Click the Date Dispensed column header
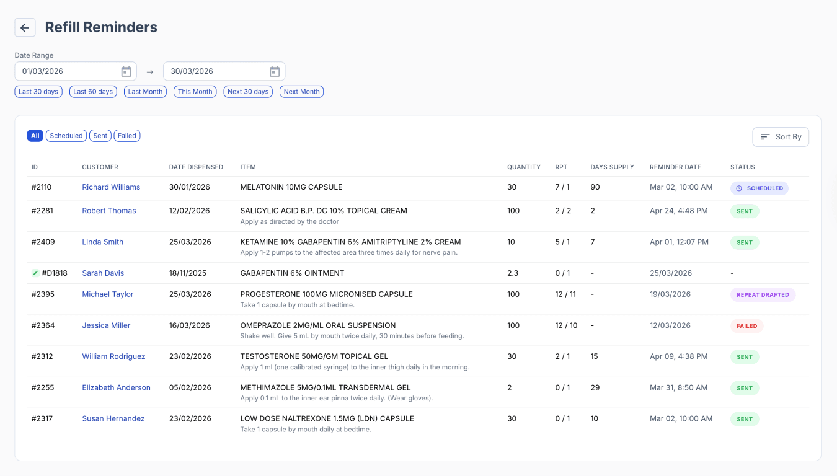 [196, 167]
